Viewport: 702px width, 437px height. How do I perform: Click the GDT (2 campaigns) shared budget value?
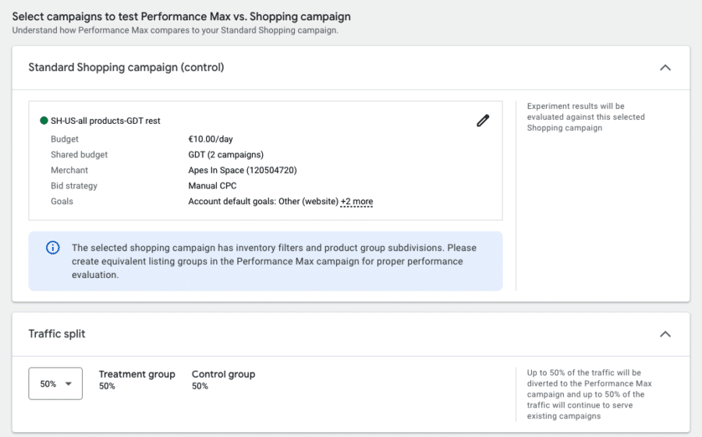225,155
